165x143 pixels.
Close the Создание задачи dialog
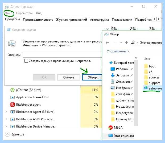coord(108,29)
